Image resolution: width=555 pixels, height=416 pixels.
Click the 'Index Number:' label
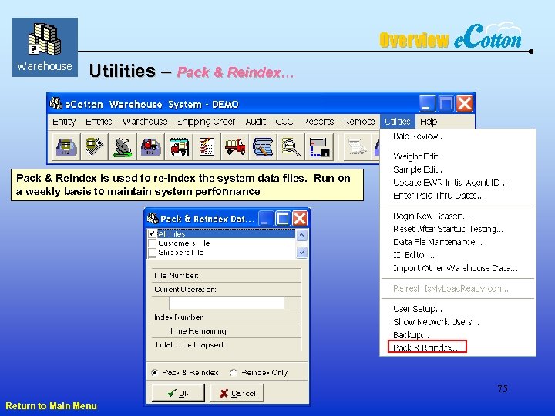179,317
